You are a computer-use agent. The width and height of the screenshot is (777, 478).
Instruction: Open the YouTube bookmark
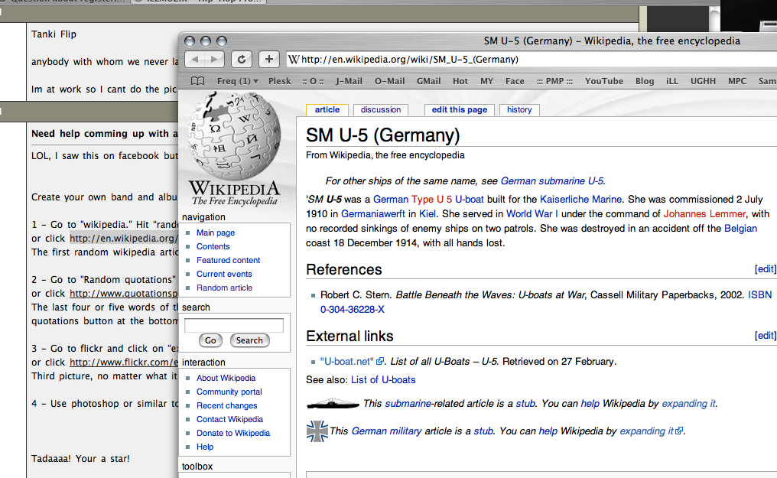(604, 81)
